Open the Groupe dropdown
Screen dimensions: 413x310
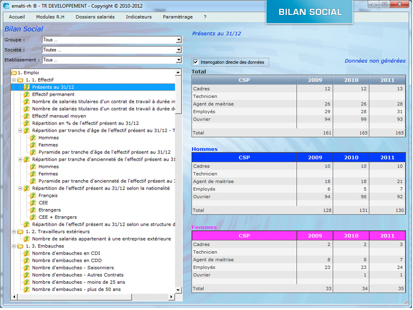[x=179, y=40]
